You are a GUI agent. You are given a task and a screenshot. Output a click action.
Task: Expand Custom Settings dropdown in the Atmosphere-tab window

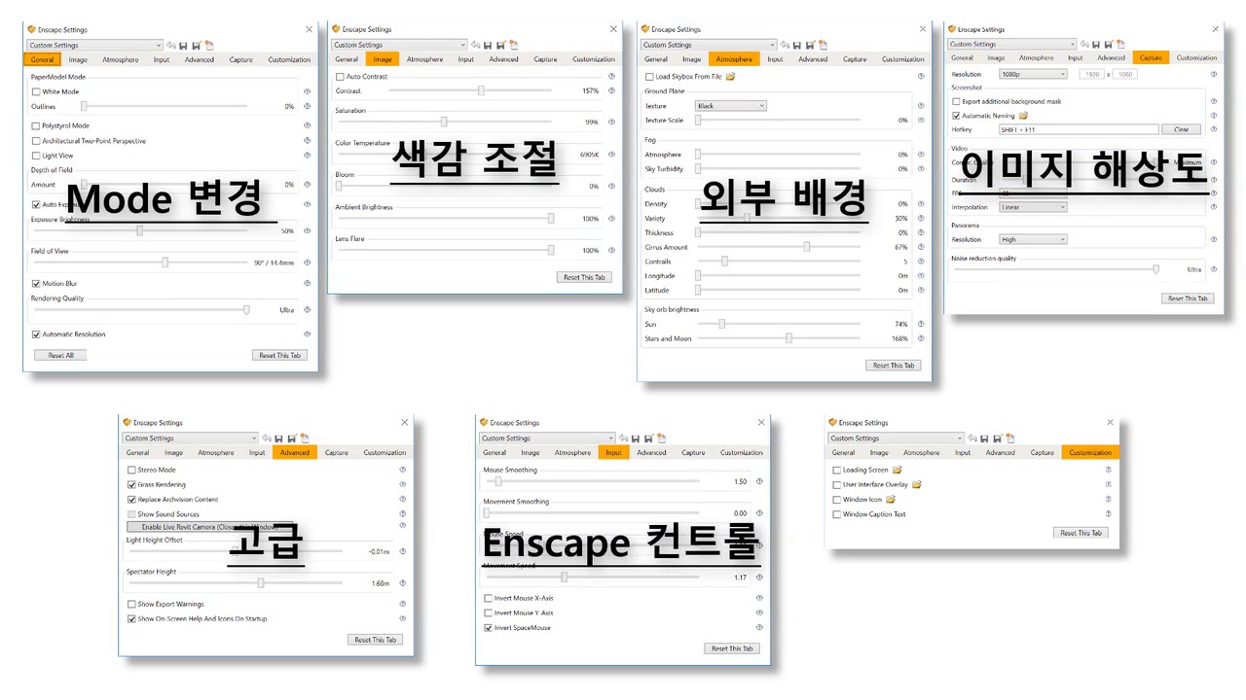click(709, 45)
